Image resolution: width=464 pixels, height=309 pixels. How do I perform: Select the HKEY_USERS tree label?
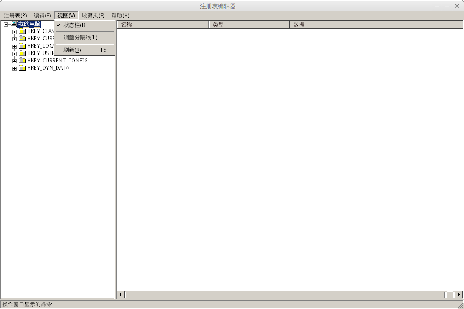tap(40, 53)
